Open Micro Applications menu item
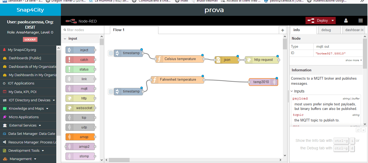This screenshot has width=368, height=163. (x=28, y=117)
